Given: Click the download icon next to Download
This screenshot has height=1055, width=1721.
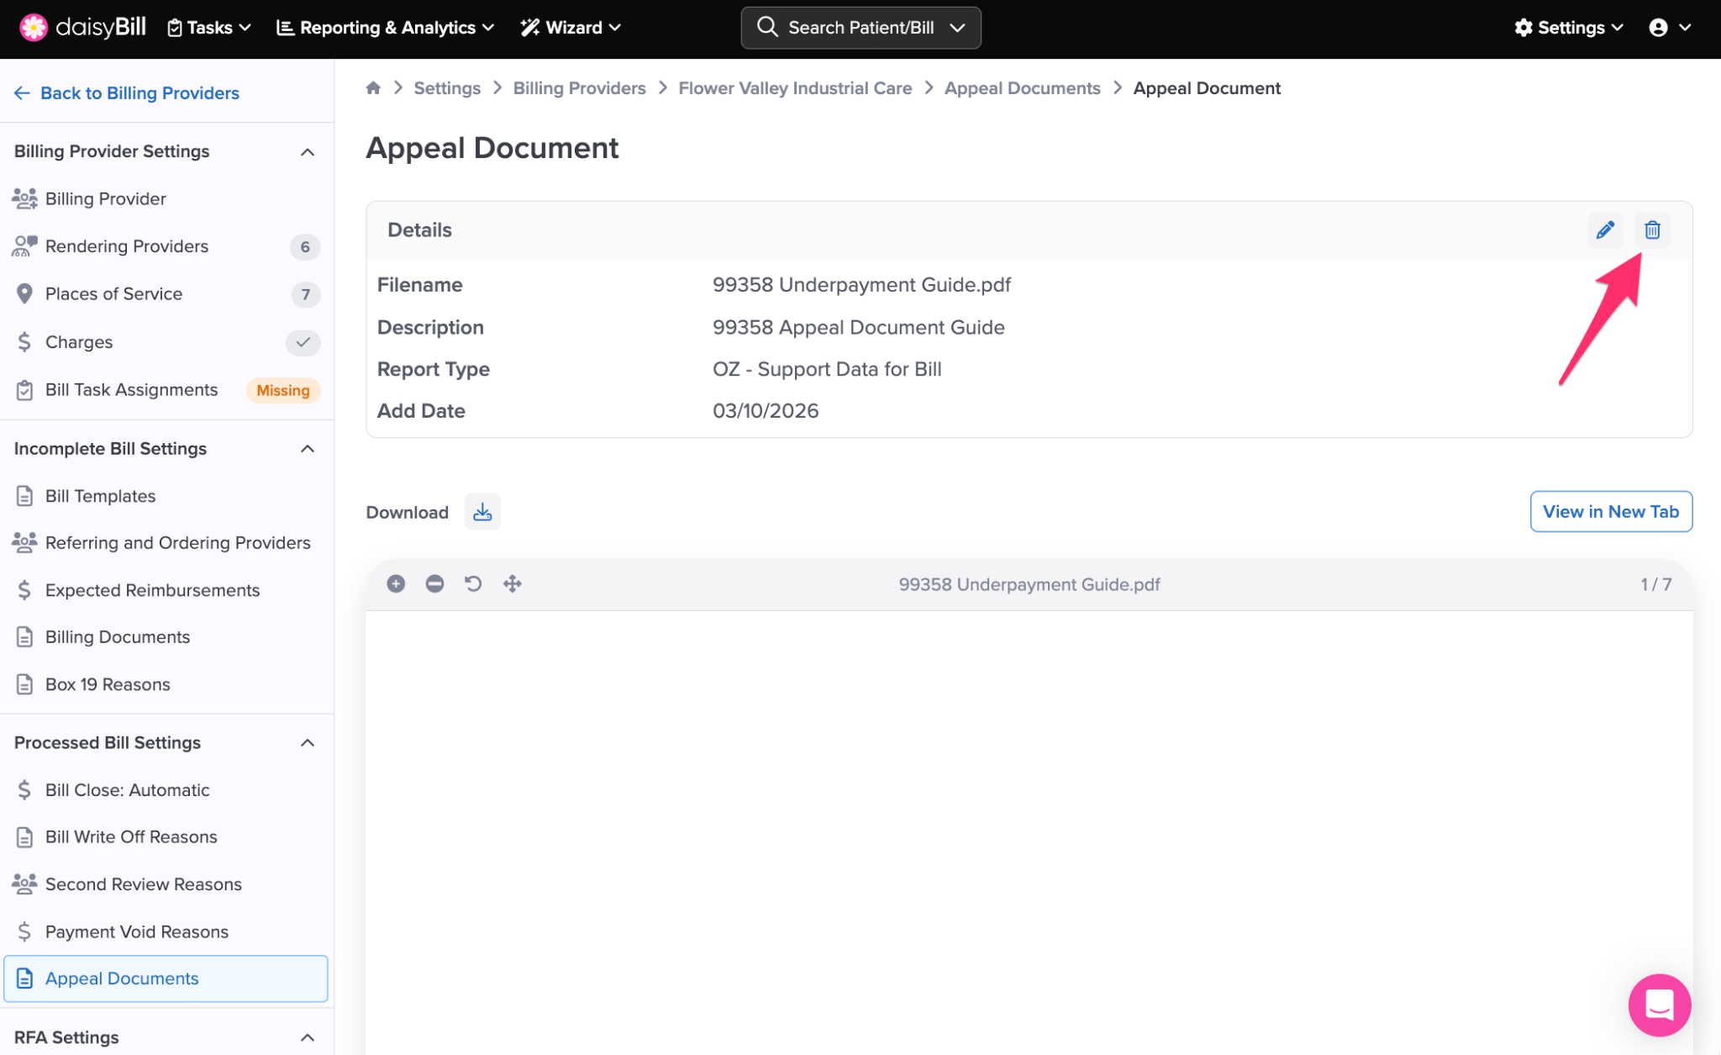Looking at the screenshot, I should tap(482, 512).
